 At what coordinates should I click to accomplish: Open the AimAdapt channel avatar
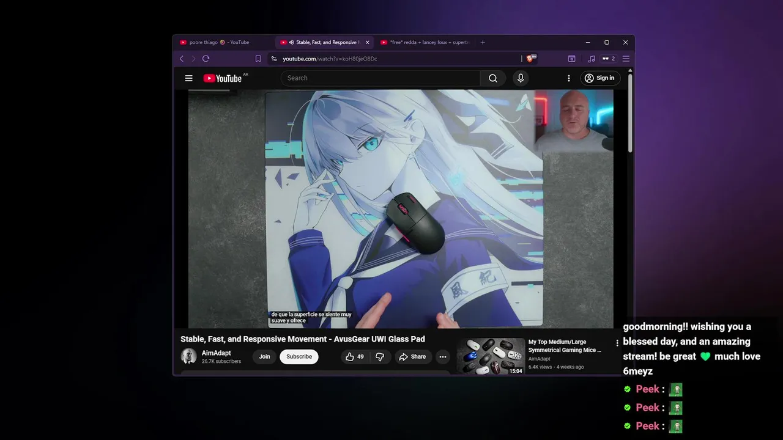point(188,356)
